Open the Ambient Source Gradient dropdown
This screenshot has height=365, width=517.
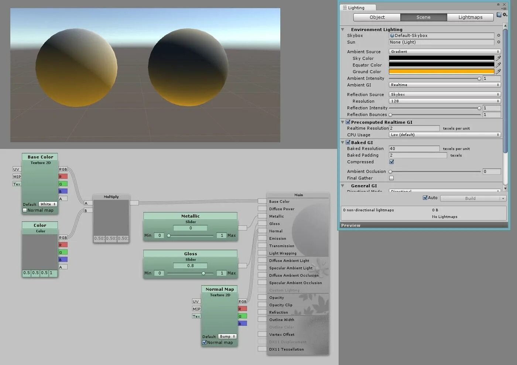[445, 52]
